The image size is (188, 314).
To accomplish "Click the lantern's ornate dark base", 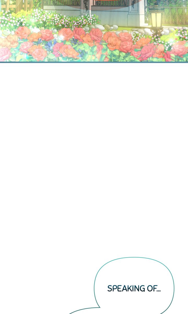I will 156,32.
